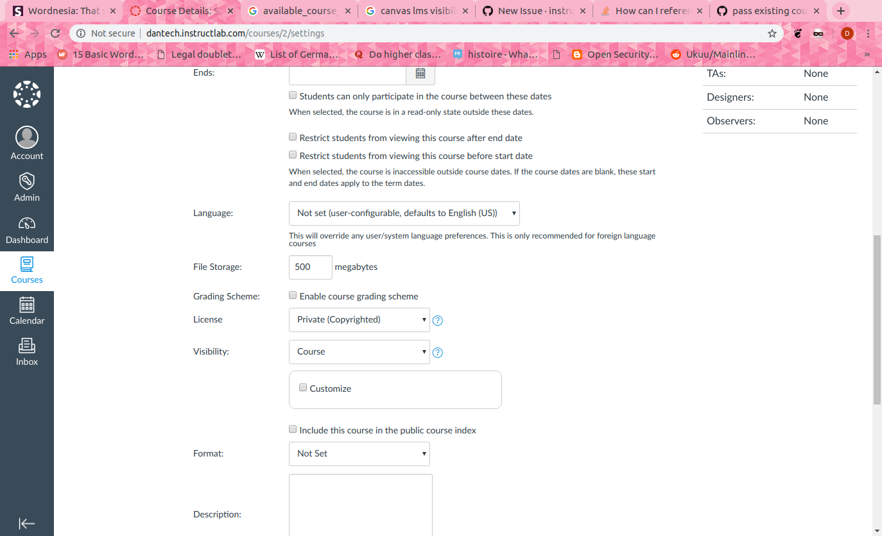
Task: Open the Calendar from the sidebar
Action: pyautogui.click(x=26, y=310)
